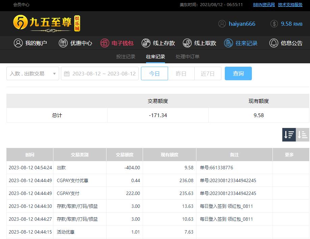Open 信息公告 bell icon
Screen dimensions: 310x239
point(273,43)
